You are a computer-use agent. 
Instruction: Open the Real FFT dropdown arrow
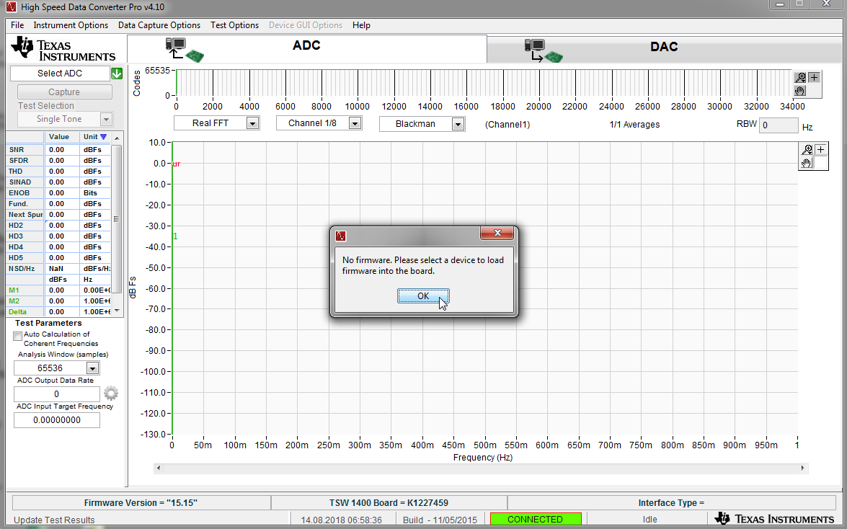(252, 123)
